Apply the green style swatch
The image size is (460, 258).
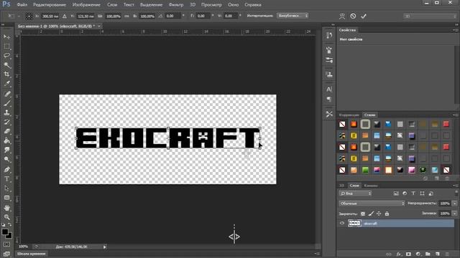pyautogui.click(x=365, y=170)
